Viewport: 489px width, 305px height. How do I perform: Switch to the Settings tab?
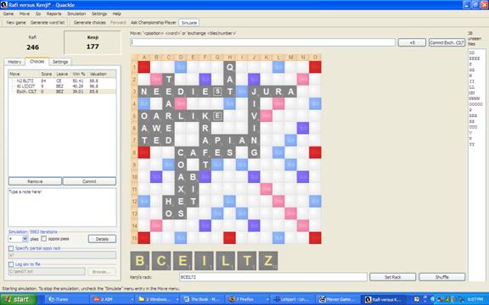(60, 62)
